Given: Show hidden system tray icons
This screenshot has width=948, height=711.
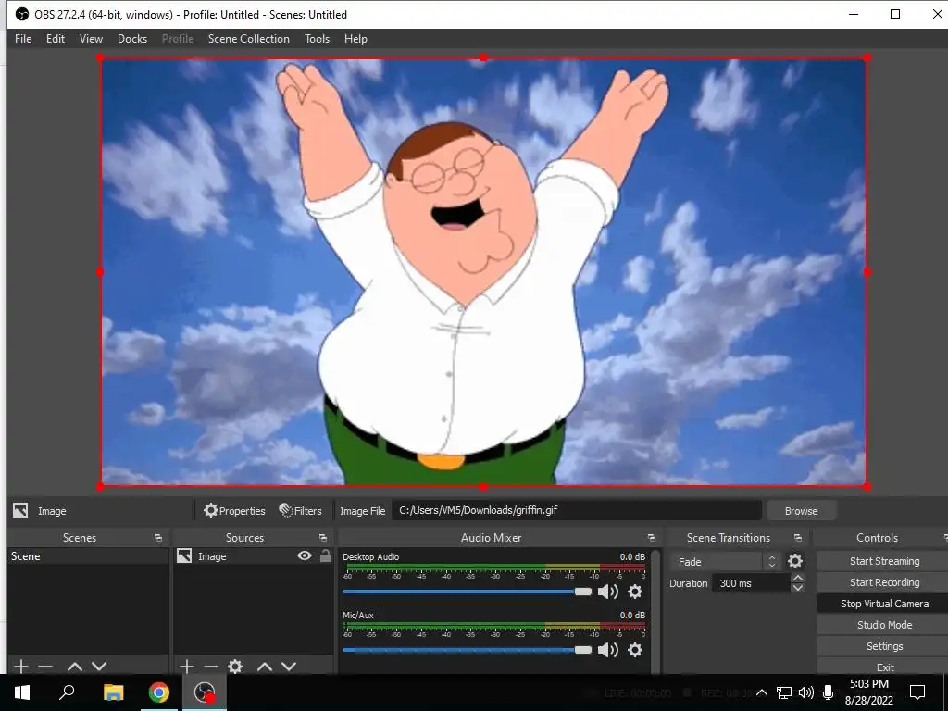Looking at the screenshot, I should tap(762, 692).
